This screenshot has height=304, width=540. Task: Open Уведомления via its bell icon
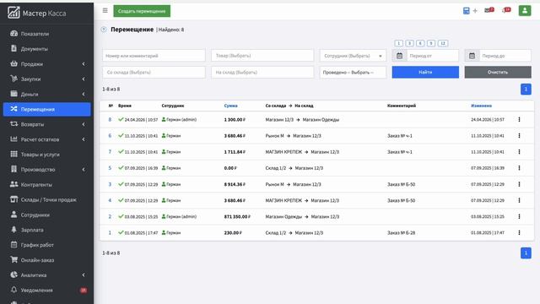click(13, 290)
